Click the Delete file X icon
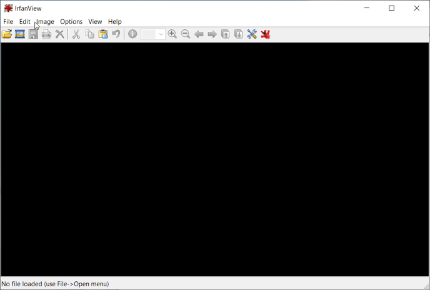The height and width of the screenshot is (290, 430). pos(59,34)
